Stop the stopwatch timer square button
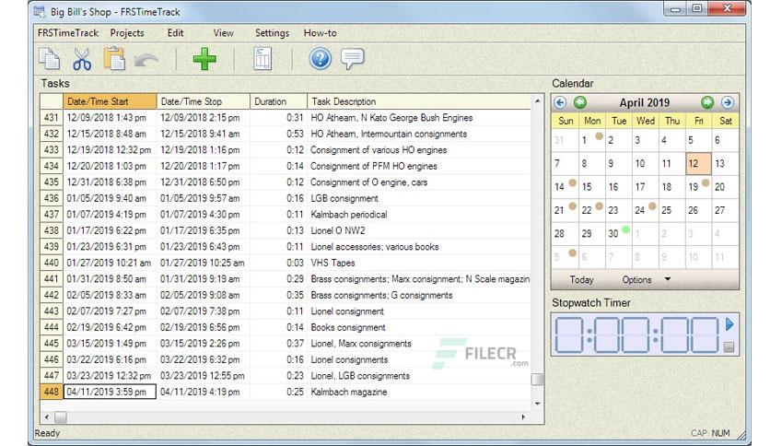The image size is (770, 446). tap(729, 347)
